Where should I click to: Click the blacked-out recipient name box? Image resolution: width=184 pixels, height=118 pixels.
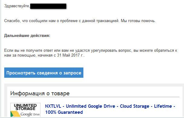48,6
